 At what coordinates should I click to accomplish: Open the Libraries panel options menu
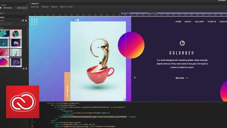pos(27,17)
